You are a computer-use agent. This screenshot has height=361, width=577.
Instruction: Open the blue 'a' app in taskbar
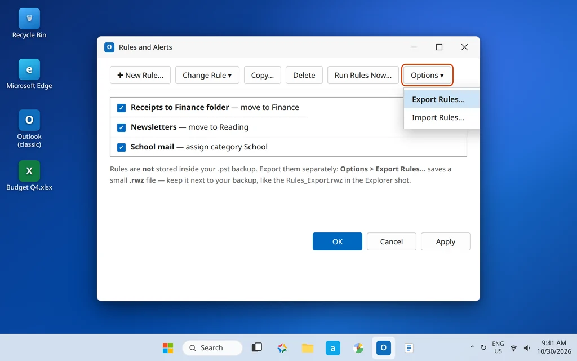[332, 347]
